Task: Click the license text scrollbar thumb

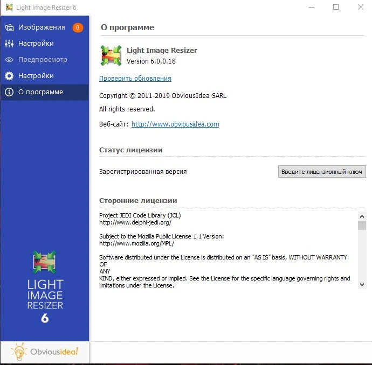Action: 362,225
